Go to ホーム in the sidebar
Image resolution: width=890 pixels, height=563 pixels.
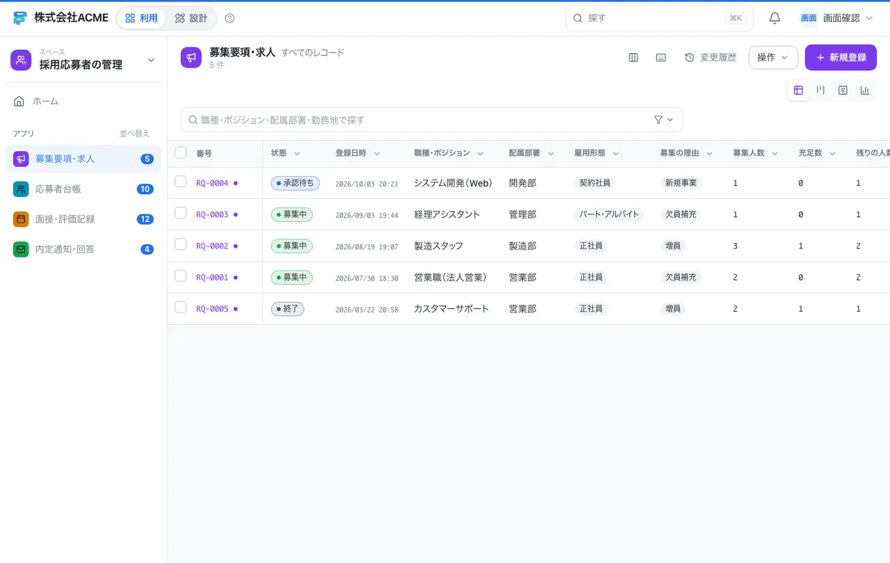83,101
